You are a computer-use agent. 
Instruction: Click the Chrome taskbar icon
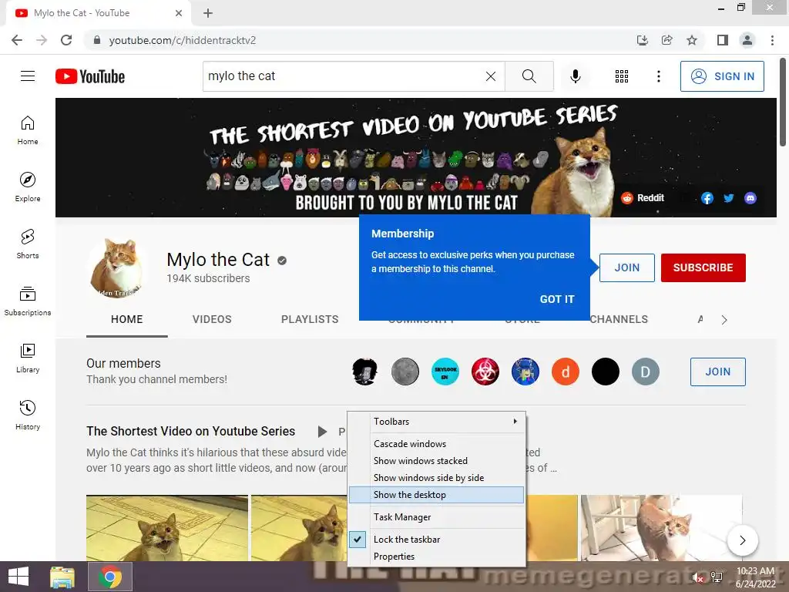[x=110, y=577]
